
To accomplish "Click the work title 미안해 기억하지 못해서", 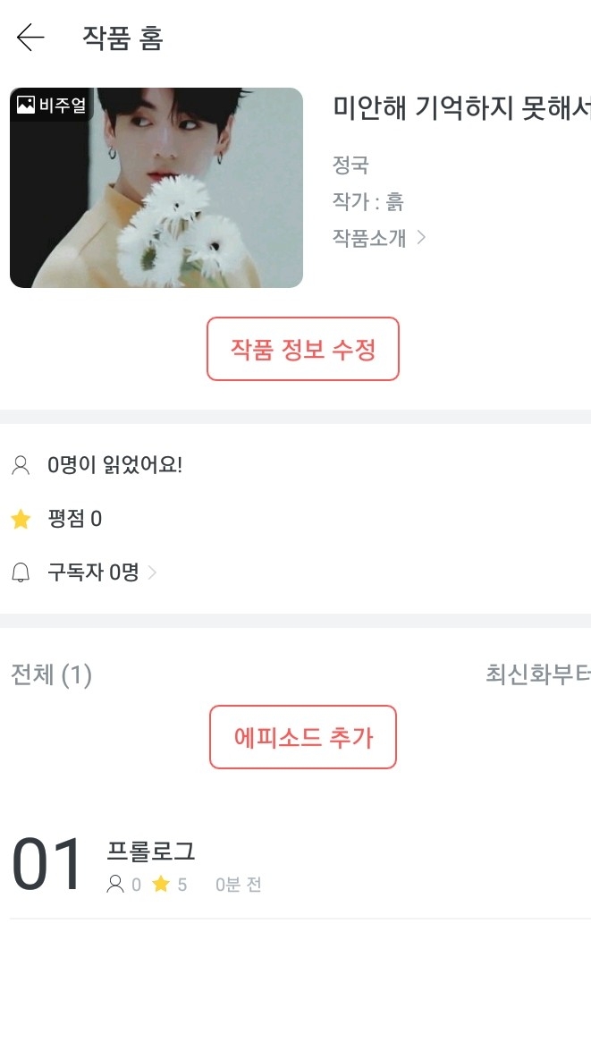I will click(461, 107).
